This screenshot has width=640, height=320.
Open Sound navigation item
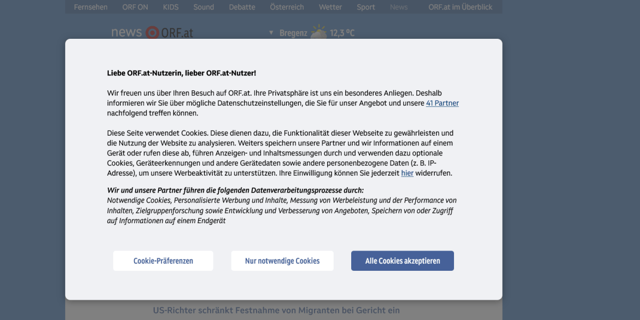(203, 7)
